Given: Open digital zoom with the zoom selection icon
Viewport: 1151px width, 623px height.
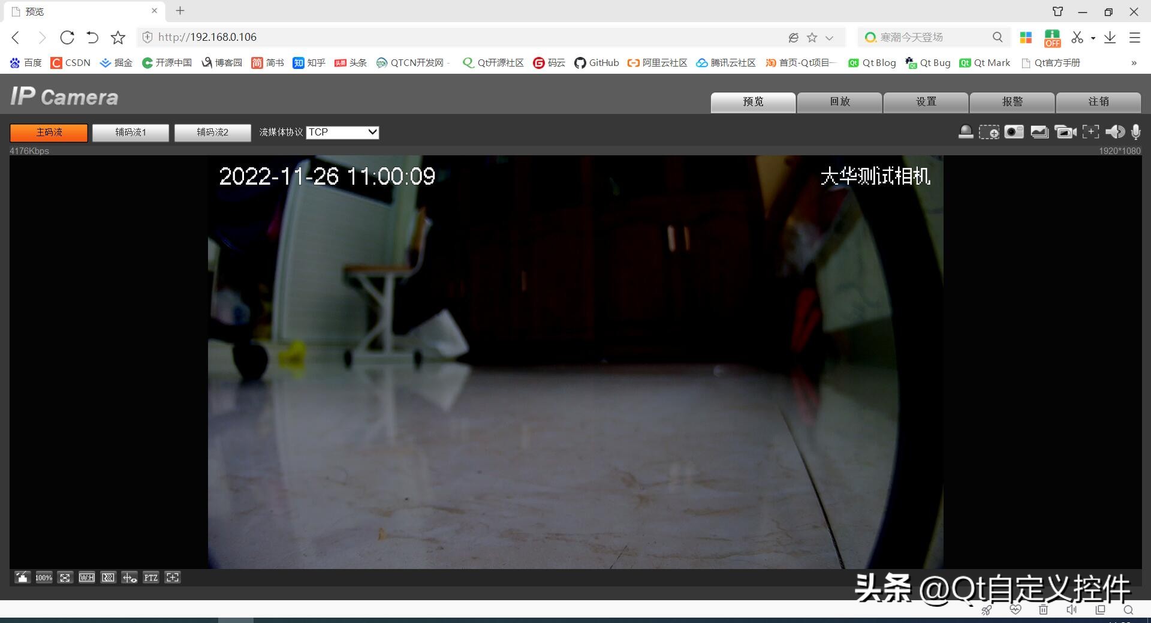Looking at the screenshot, I should pos(990,132).
